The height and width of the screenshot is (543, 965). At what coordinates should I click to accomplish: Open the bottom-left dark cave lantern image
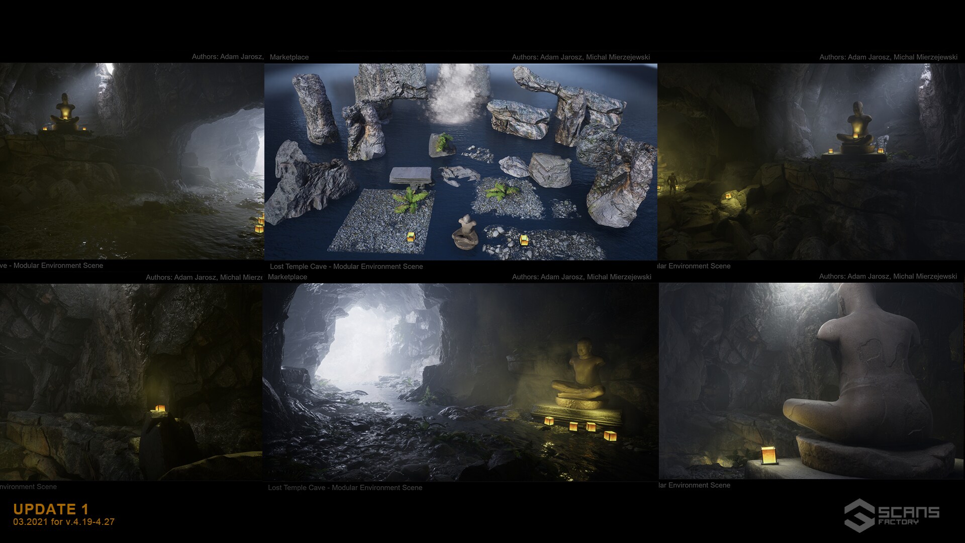(131, 382)
